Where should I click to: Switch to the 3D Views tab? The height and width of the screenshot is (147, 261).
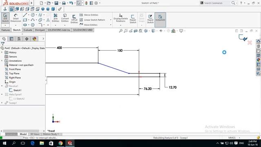[35, 134]
